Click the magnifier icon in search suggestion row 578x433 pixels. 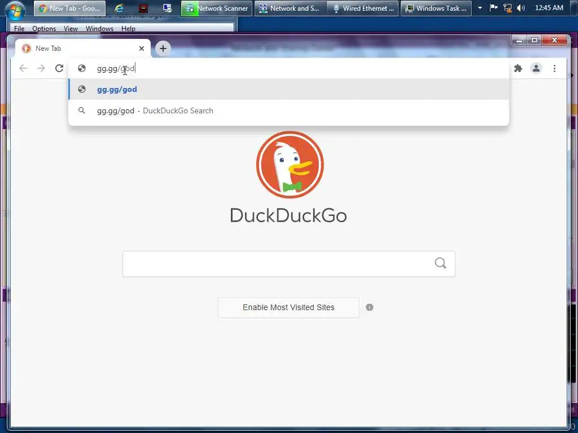(x=82, y=111)
